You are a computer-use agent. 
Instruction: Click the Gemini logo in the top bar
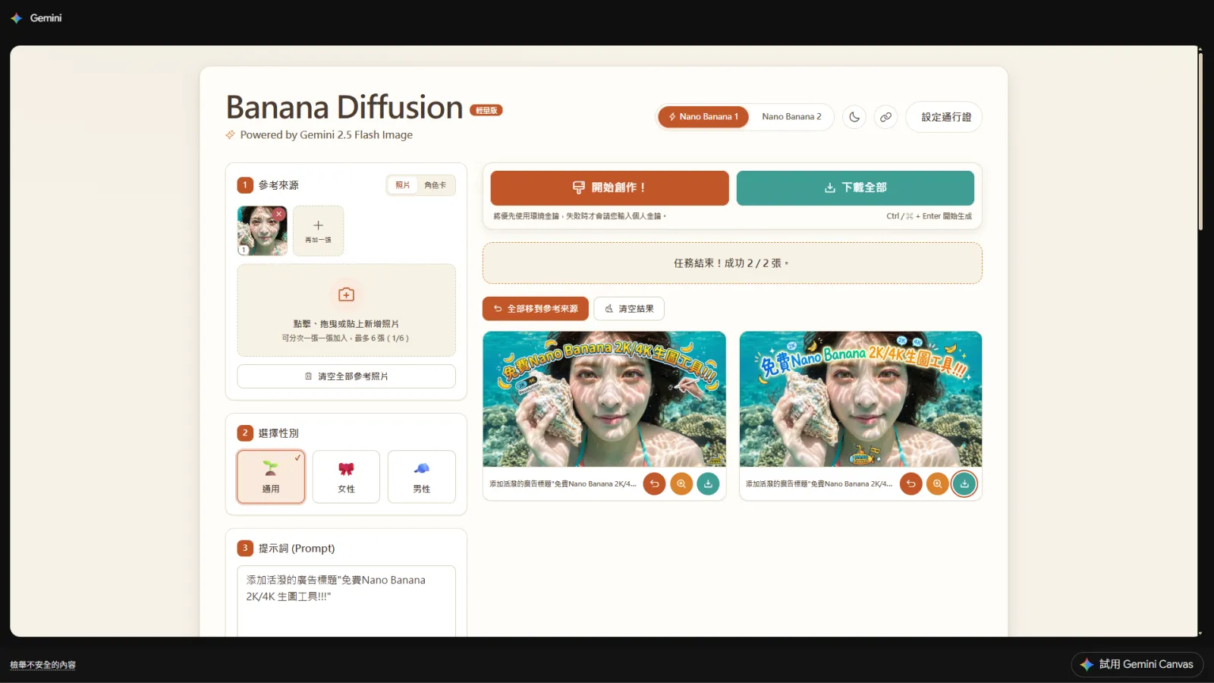36,17
